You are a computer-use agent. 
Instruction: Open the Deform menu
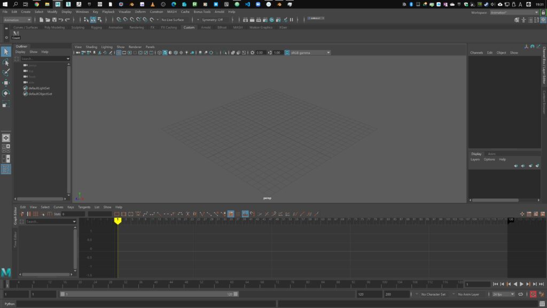140,12
